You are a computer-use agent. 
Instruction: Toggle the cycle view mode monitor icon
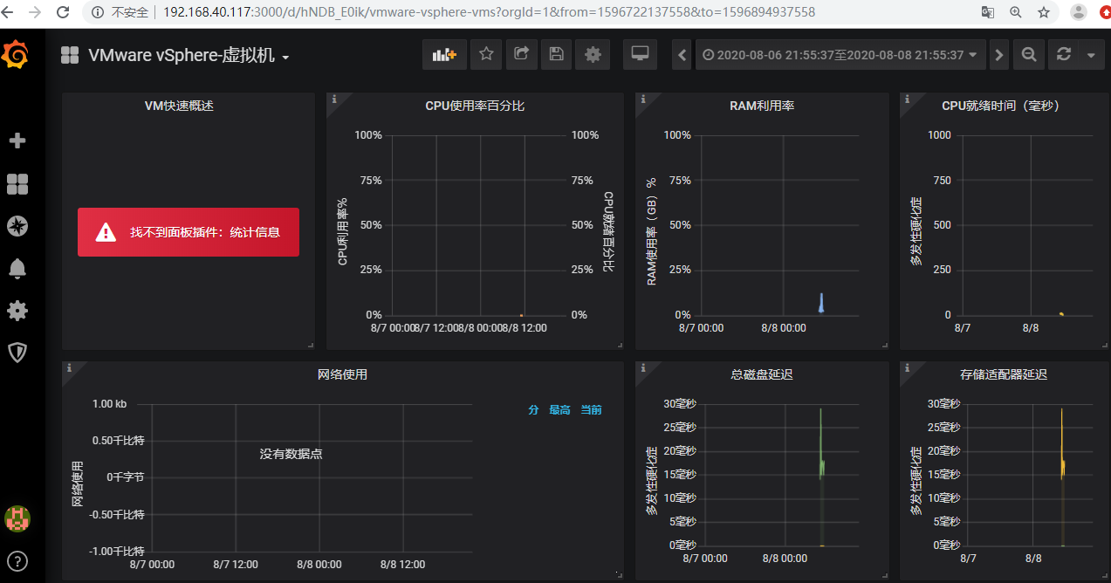pyautogui.click(x=640, y=54)
